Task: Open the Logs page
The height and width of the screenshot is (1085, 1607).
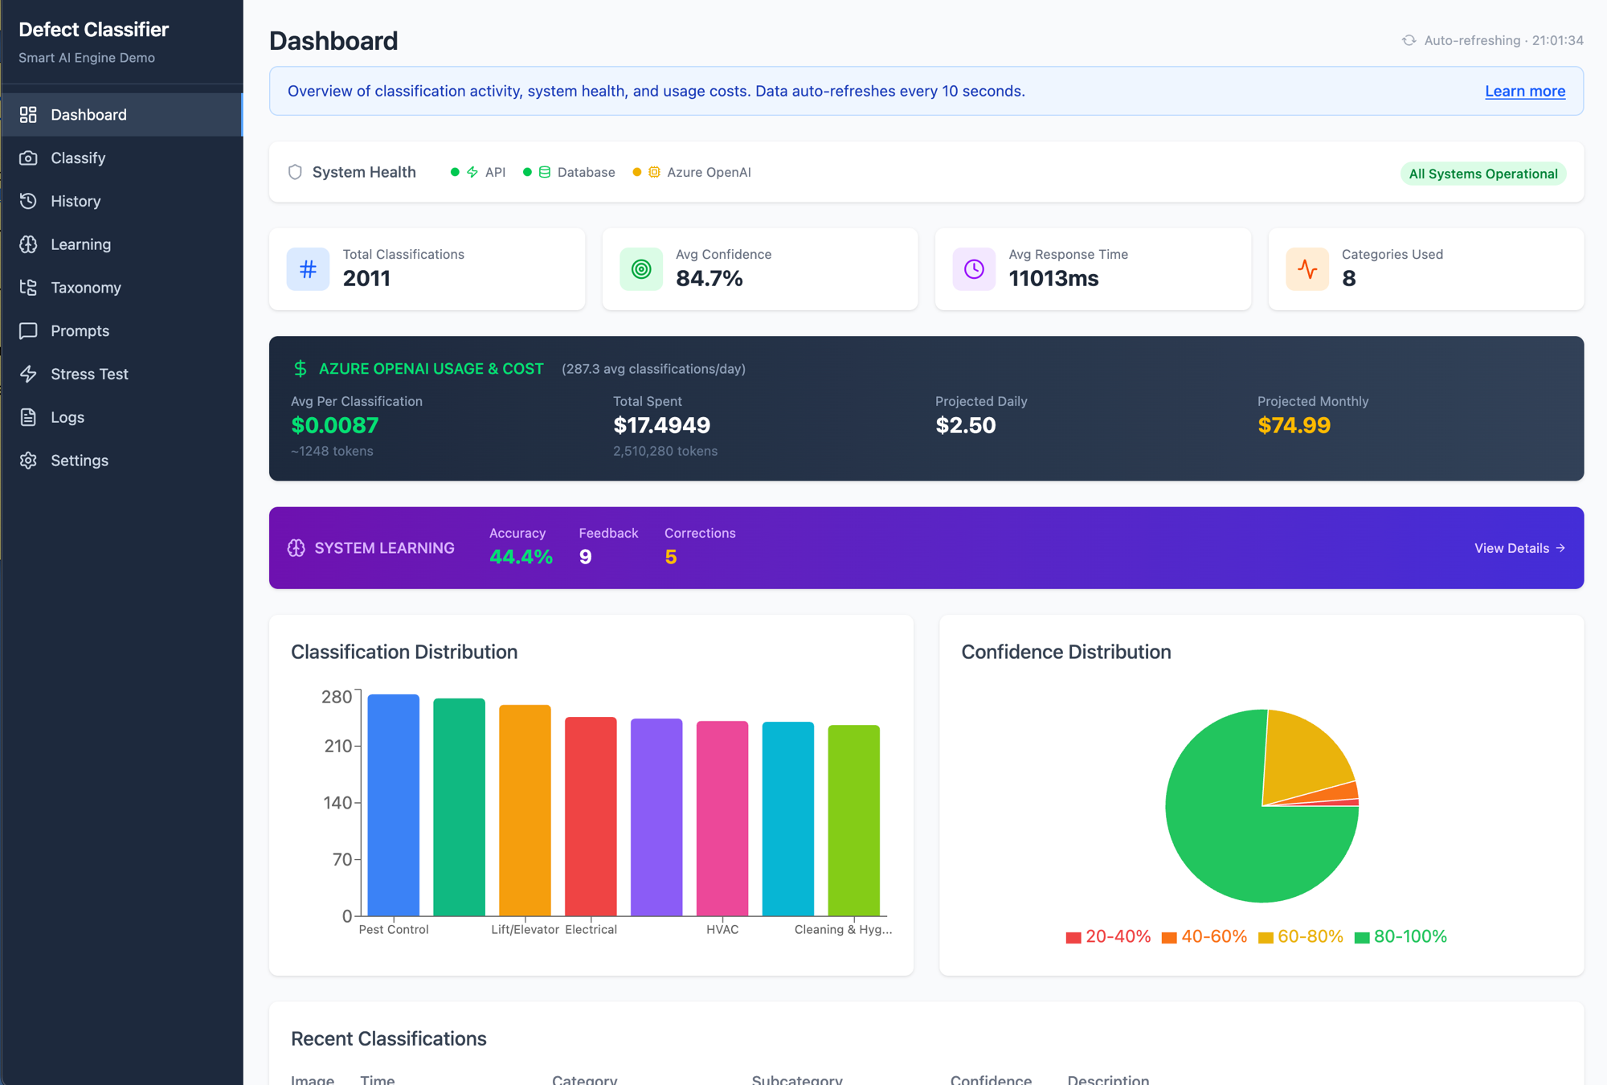Action: pos(121,417)
